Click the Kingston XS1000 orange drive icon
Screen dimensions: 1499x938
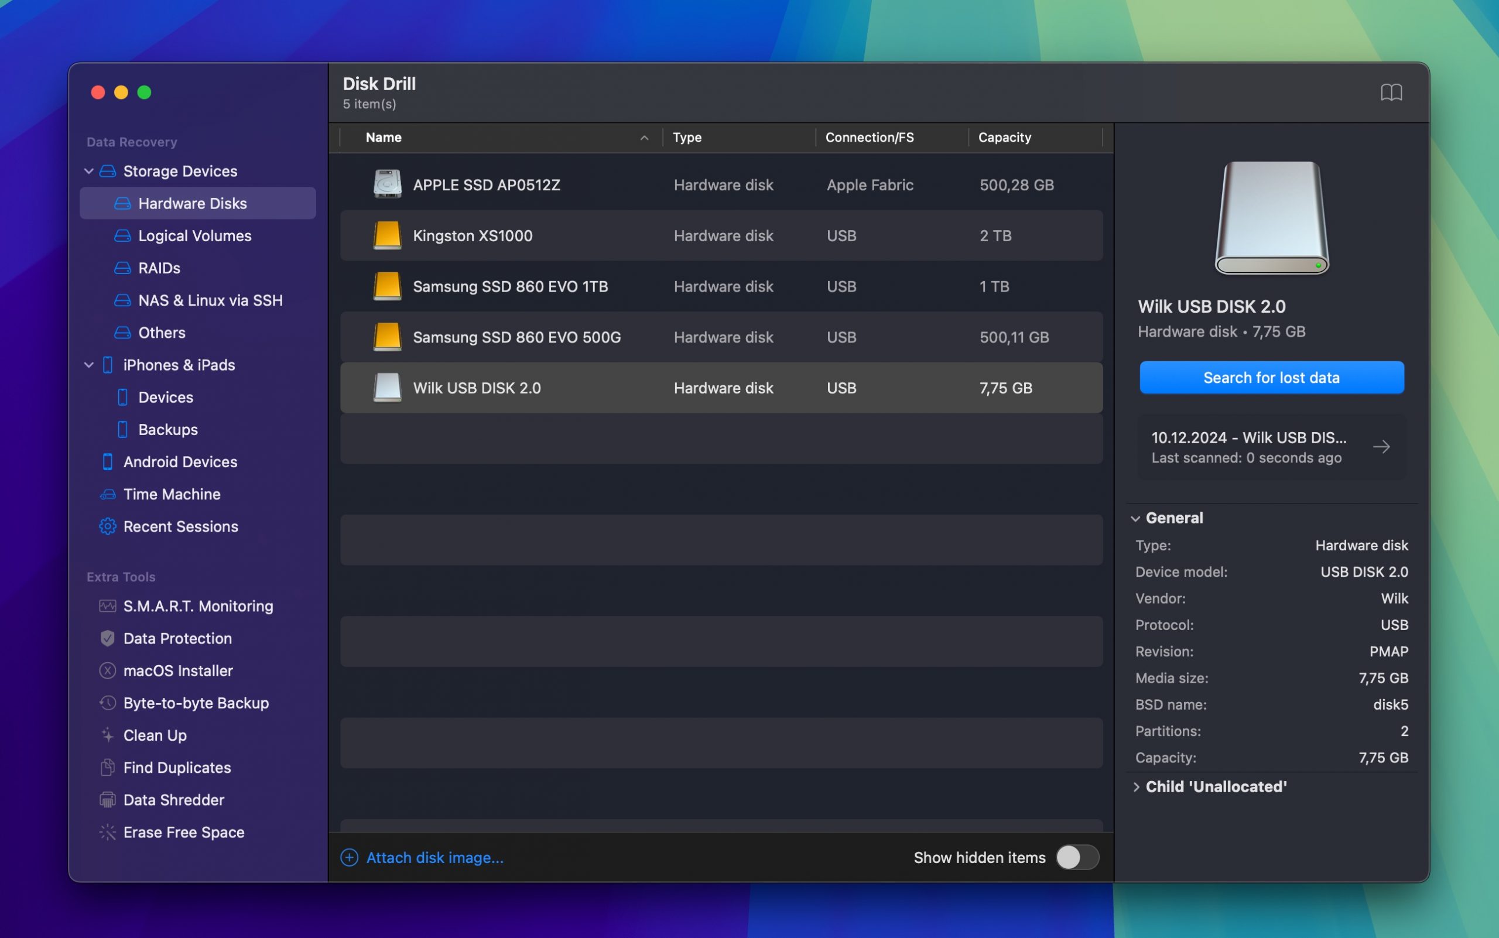pyautogui.click(x=387, y=235)
